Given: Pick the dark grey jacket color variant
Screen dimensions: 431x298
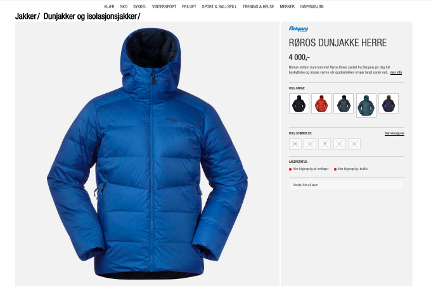Looking at the screenshot, I should (x=344, y=103).
